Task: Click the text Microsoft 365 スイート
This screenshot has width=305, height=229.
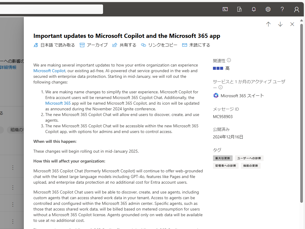Action: point(242,96)
